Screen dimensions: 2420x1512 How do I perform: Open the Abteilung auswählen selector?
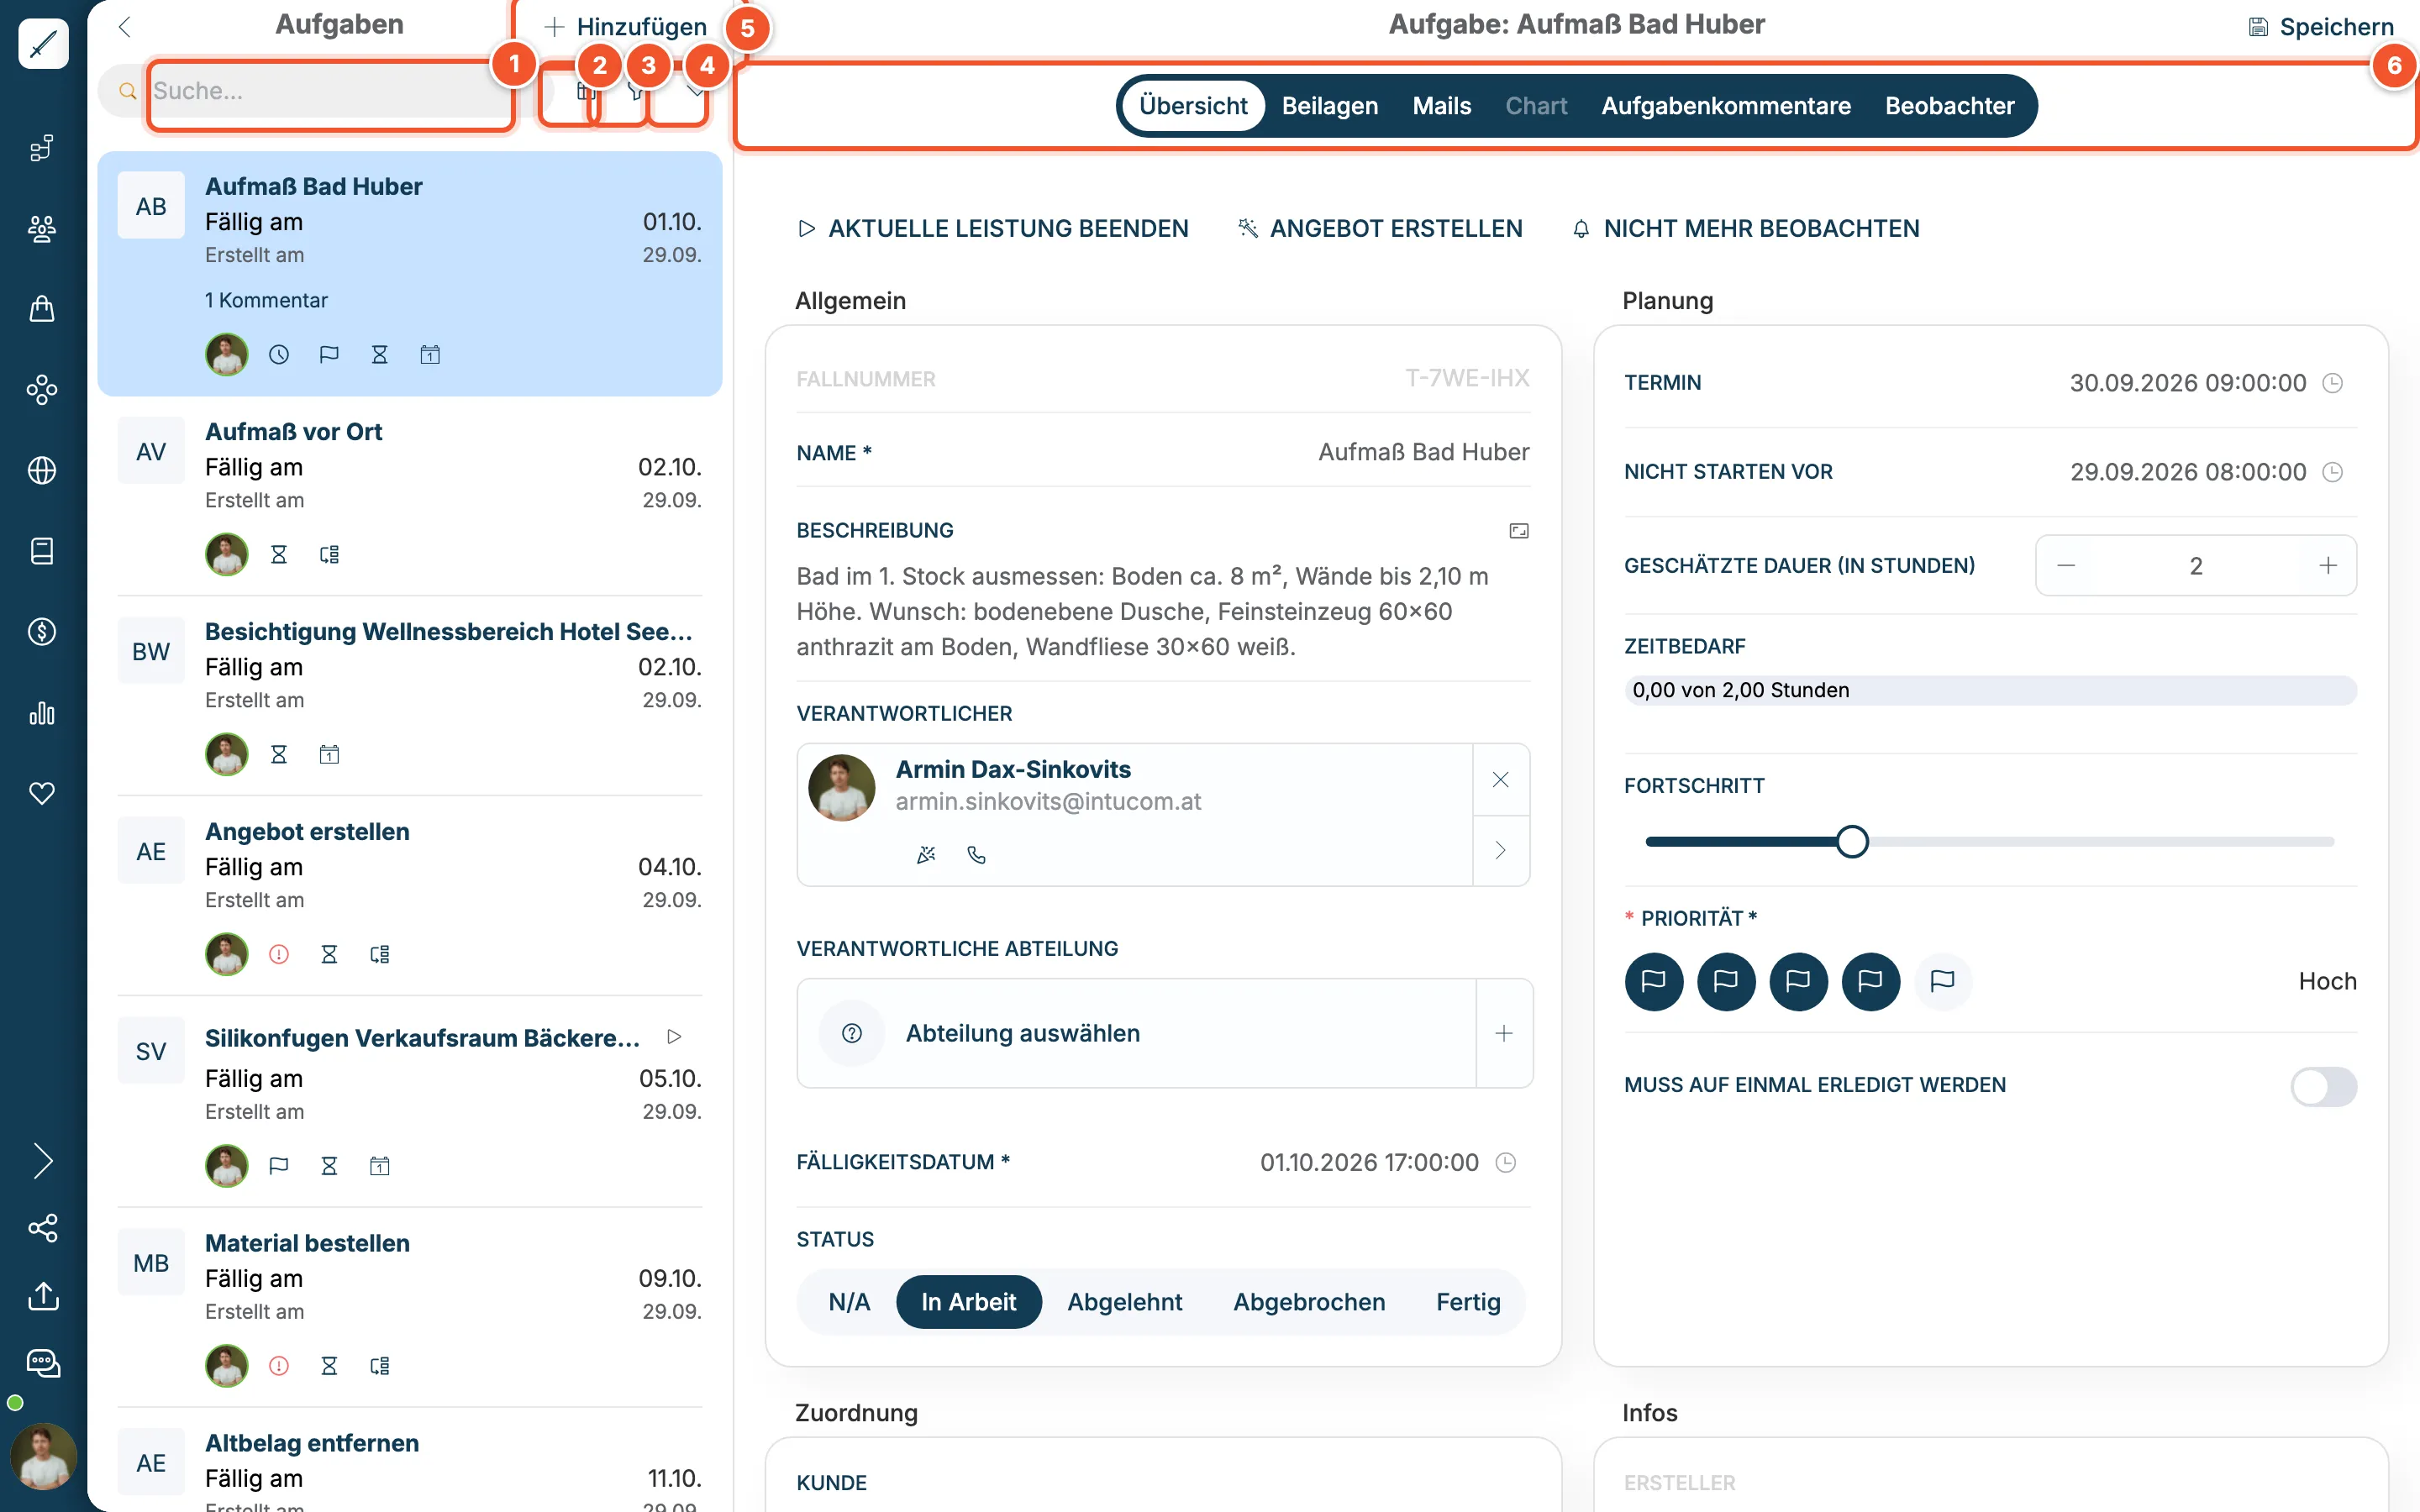[1136, 1033]
